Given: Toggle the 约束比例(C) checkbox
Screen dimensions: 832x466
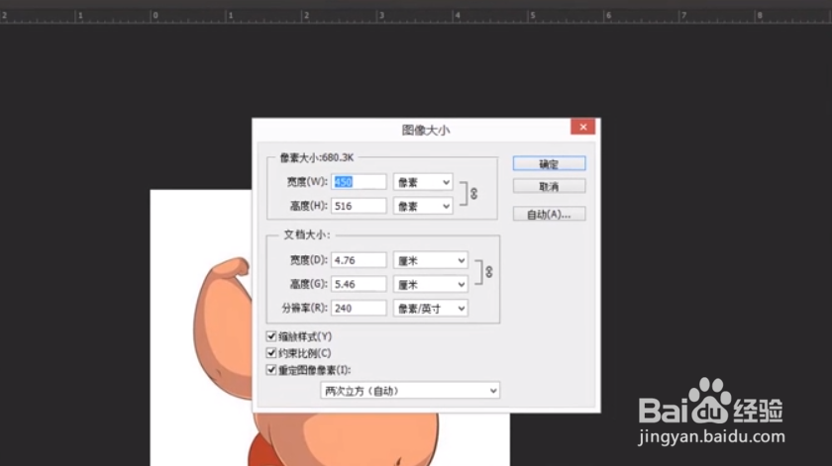Looking at the screenshot, I should 271,352.
